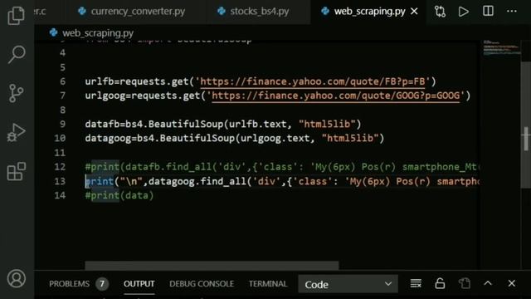Switch to the stocks_bs4.py tab
Viewport: 531px width, 299px height.
pyautogui.click(x=253, y=12)
